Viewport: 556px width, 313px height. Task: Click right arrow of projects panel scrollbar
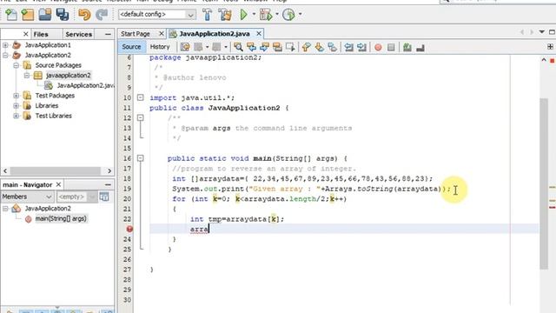coord(109,170)
